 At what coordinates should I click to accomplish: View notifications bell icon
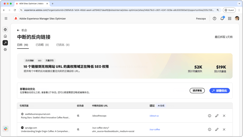pos(222,18)
